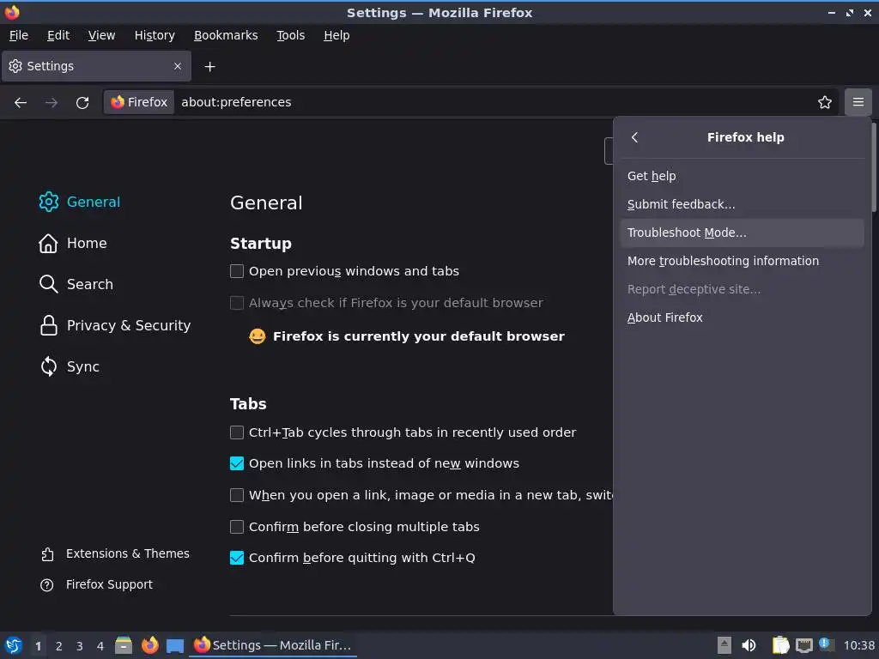Viewport: 879px width, 659px height.
Task: Reload the current page
Action: (x=82, y=103)
